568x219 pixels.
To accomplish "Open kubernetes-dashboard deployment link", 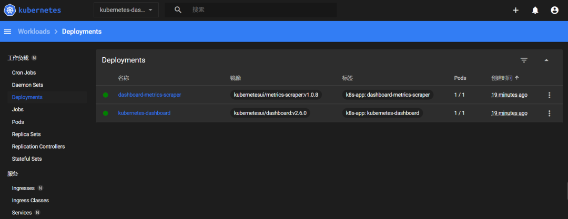I will pos(144,113).
